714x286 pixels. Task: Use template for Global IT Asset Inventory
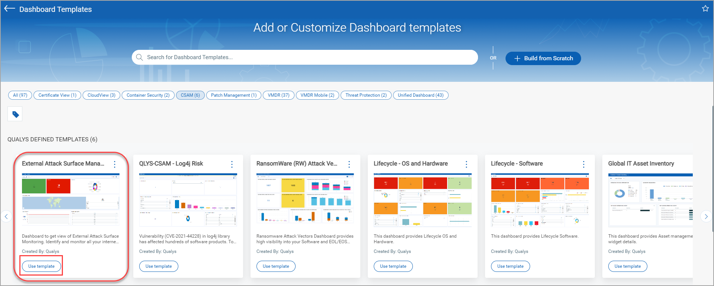pyautogui.click(x=628, y=266)
